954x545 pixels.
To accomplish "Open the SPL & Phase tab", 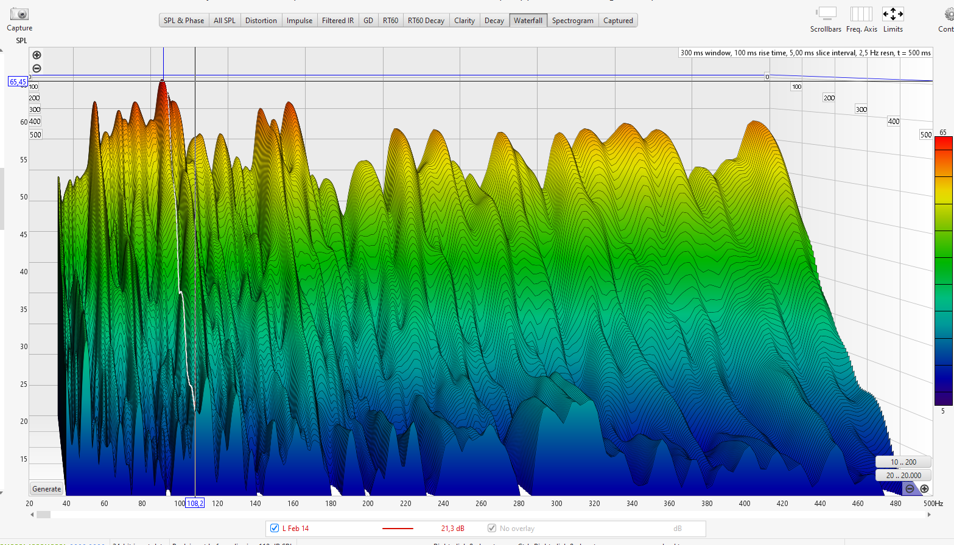I will point(184,21).
